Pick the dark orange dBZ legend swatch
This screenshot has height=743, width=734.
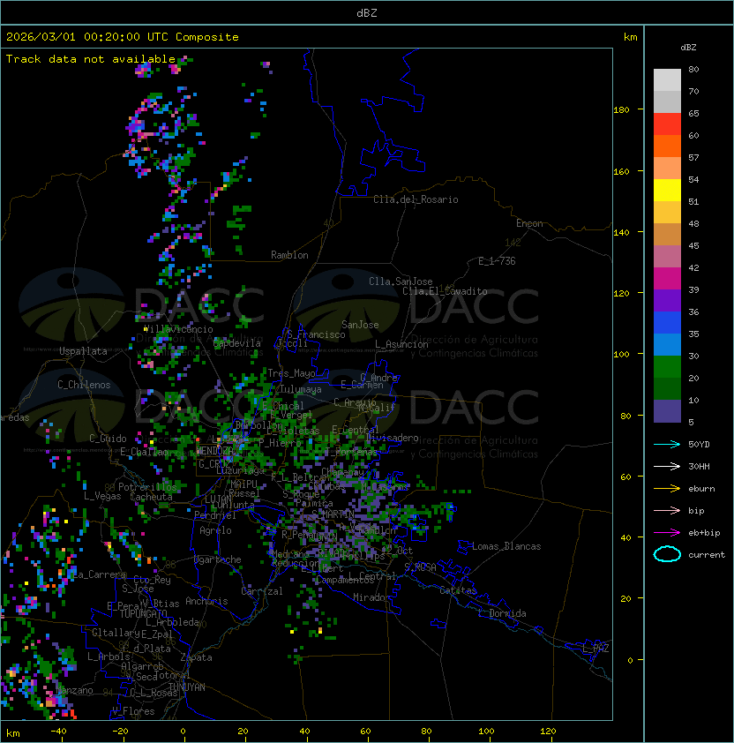click(x=667, y=146)
